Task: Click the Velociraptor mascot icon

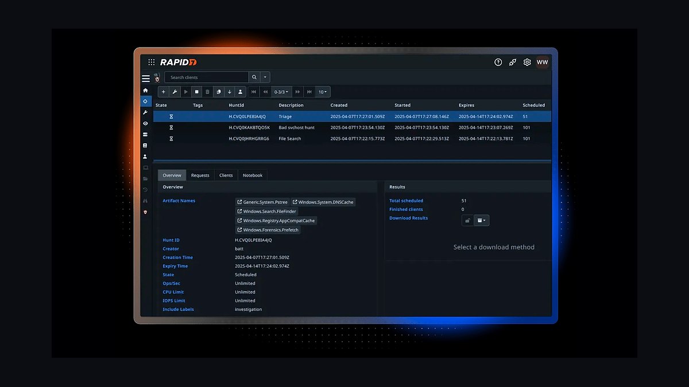Action: point(157,77)
